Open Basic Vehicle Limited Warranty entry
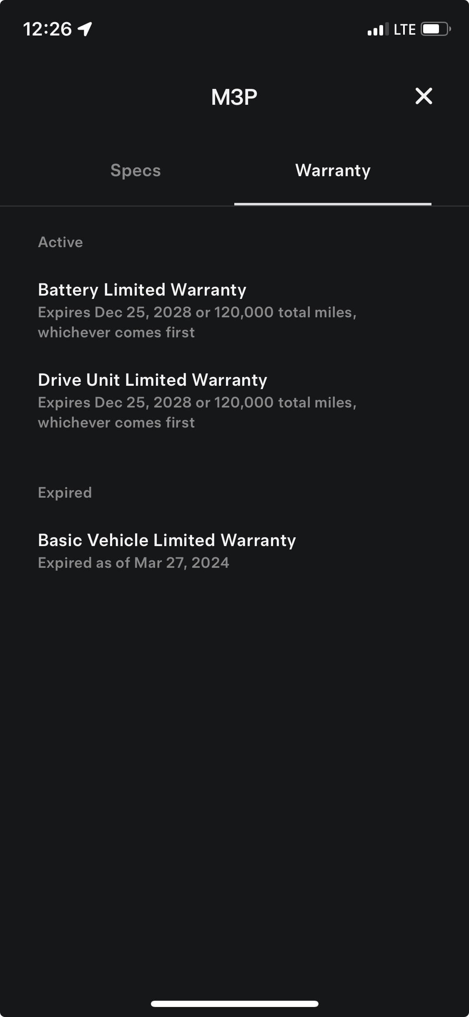Screen dimensions: 469x1017 167,540
